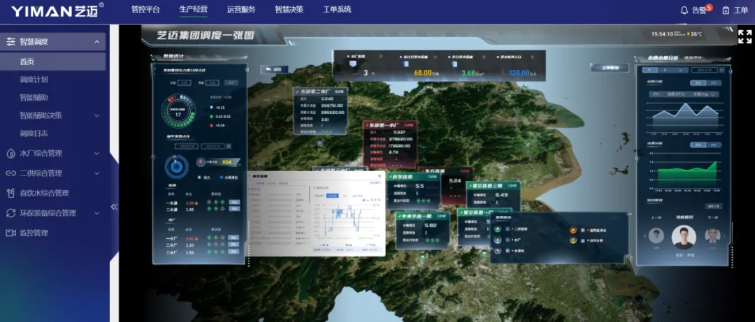This screenshot has width=755, height=322.
Task: Toggle the 管网监测点 legend checkbox
Action: pos(582,229)
